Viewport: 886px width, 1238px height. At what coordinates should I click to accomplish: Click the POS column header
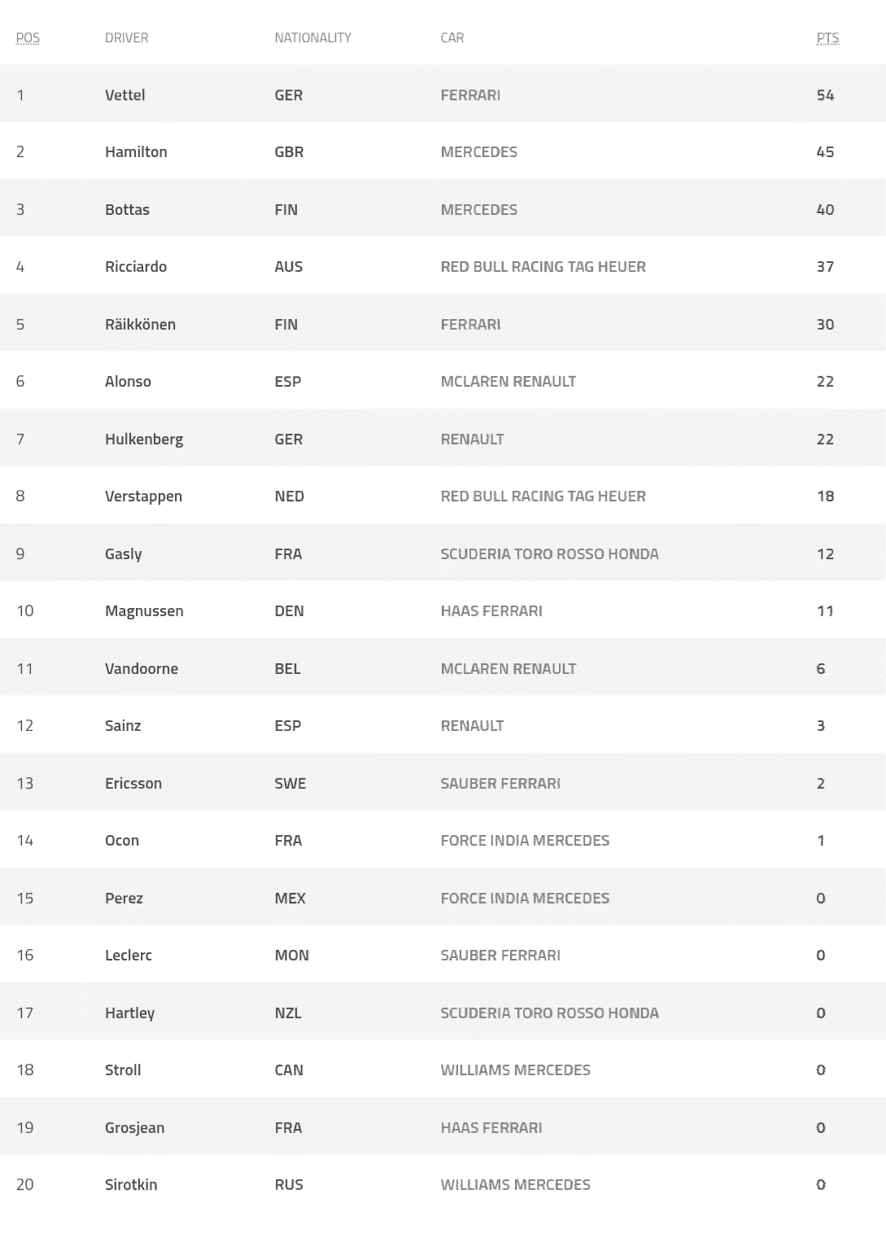click(28, 37)
